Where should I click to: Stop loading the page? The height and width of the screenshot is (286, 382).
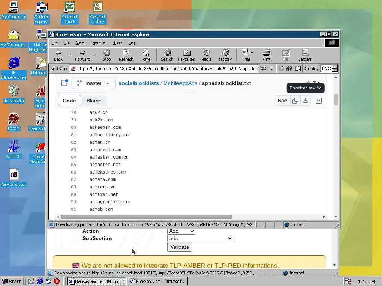pos(107,55)
